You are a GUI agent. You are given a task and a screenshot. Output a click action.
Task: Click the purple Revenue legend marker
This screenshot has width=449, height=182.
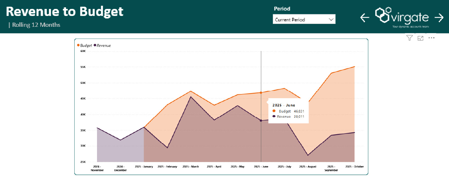click(95, 45)
